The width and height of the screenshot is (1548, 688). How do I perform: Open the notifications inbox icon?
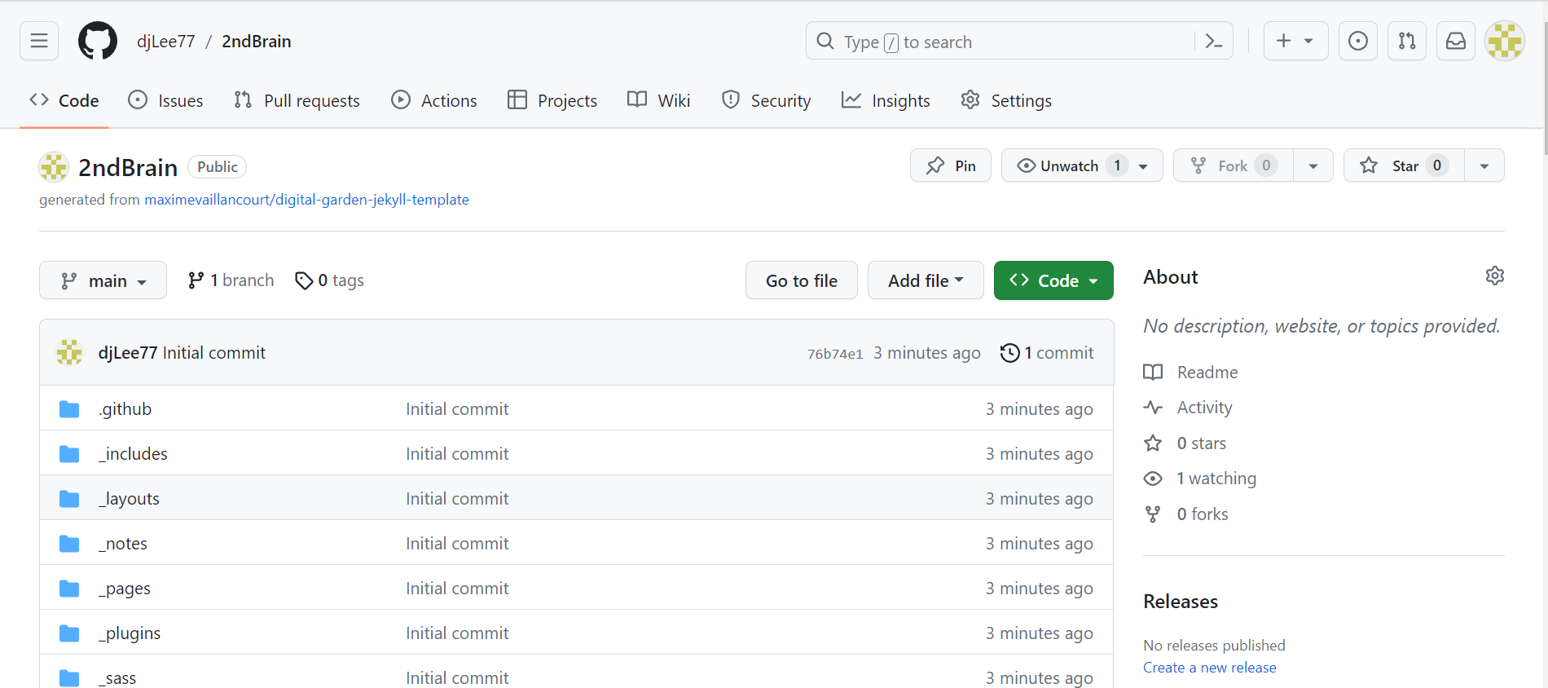(1456, 41)
